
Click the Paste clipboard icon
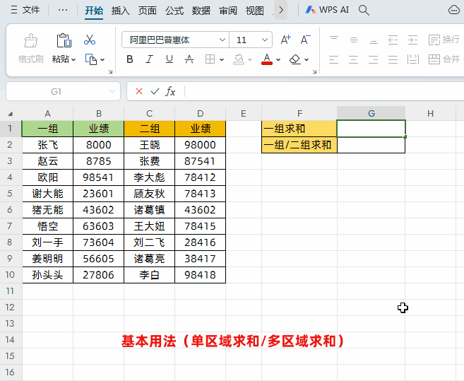click(x=64, y=40)
